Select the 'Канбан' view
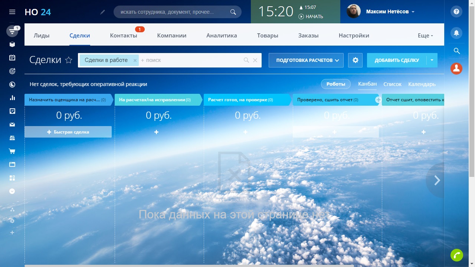Image resolution: width=475 pixels, height=267 pixels. (x=367, y=84)
